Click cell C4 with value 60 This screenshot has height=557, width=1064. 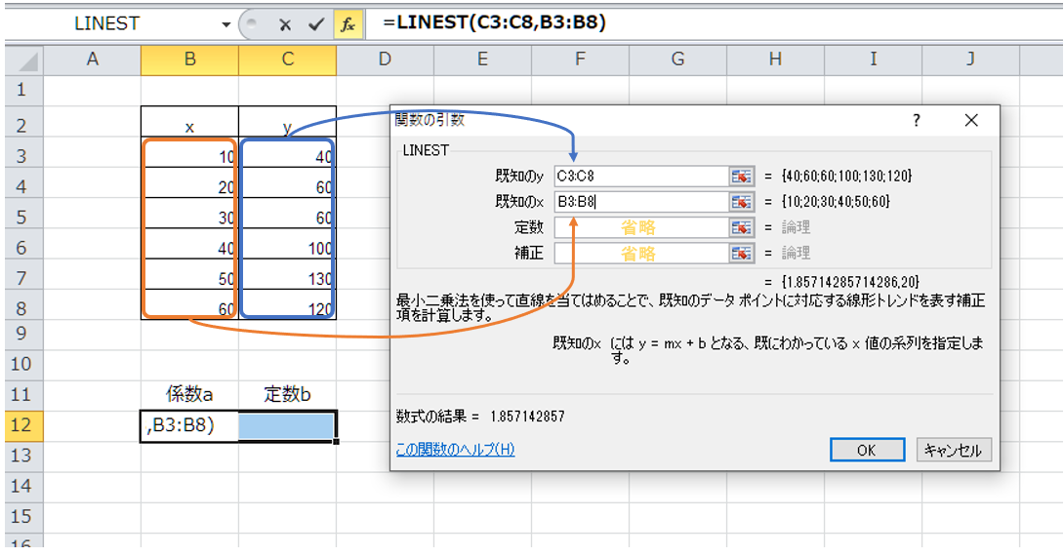pos(288,184)
